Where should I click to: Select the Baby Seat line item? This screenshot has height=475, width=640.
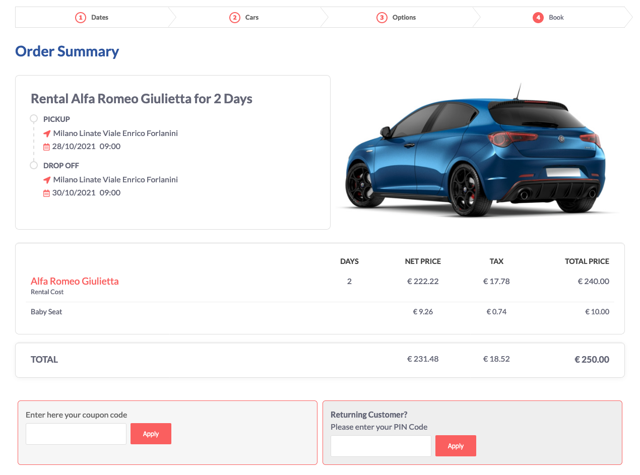[46, 311]
